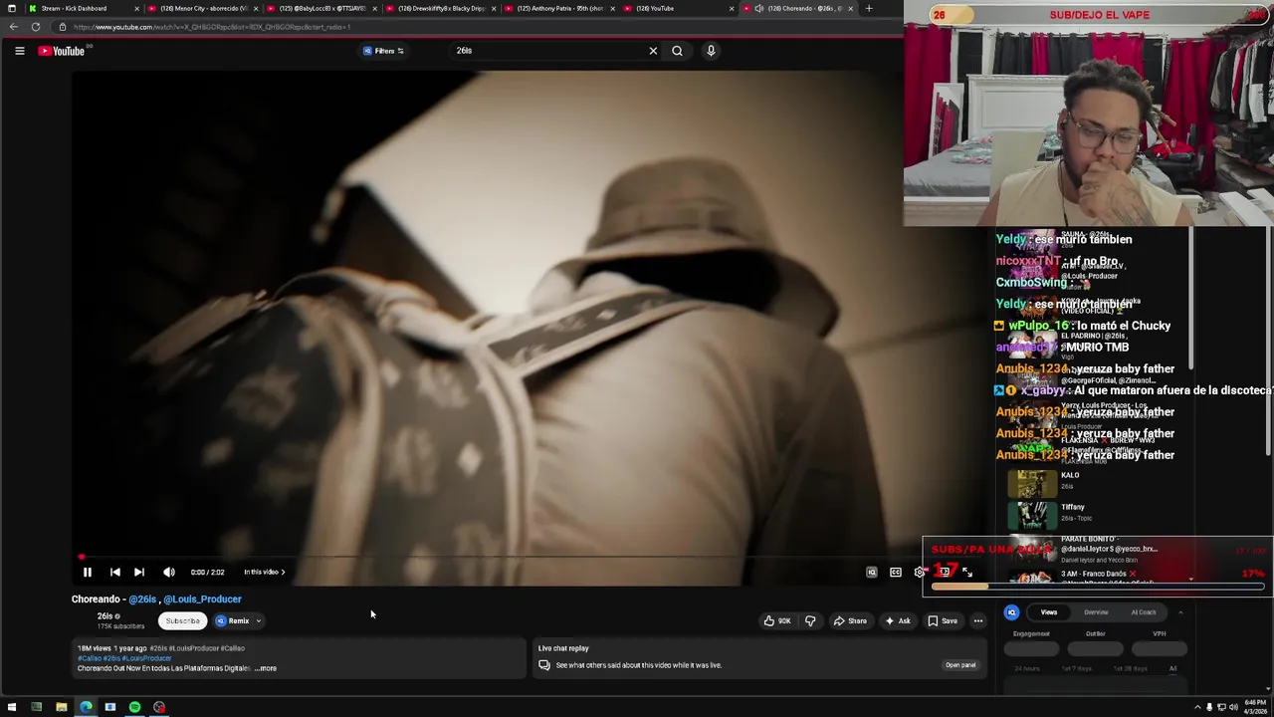
Task: Switch to the Menor City browser tab
Action: [x=204, y=8]
